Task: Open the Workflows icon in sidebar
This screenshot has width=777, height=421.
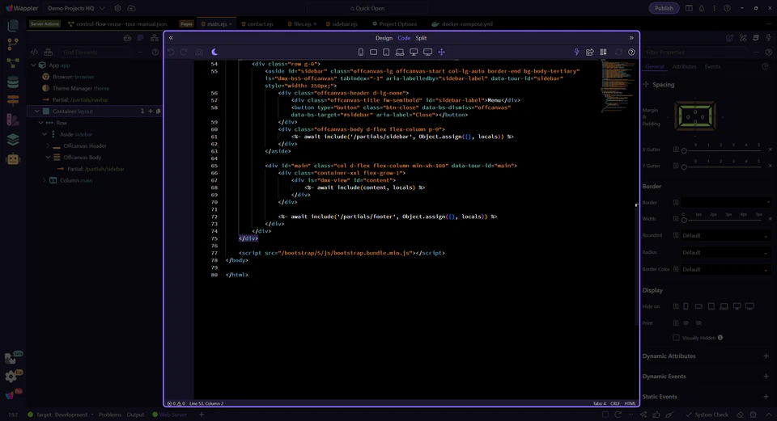Action: (13, 63)
